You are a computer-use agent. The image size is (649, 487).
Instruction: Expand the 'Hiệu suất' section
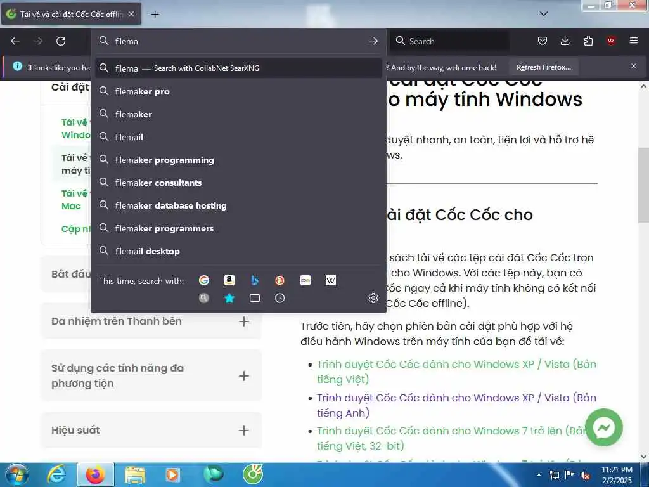[244, 431]
